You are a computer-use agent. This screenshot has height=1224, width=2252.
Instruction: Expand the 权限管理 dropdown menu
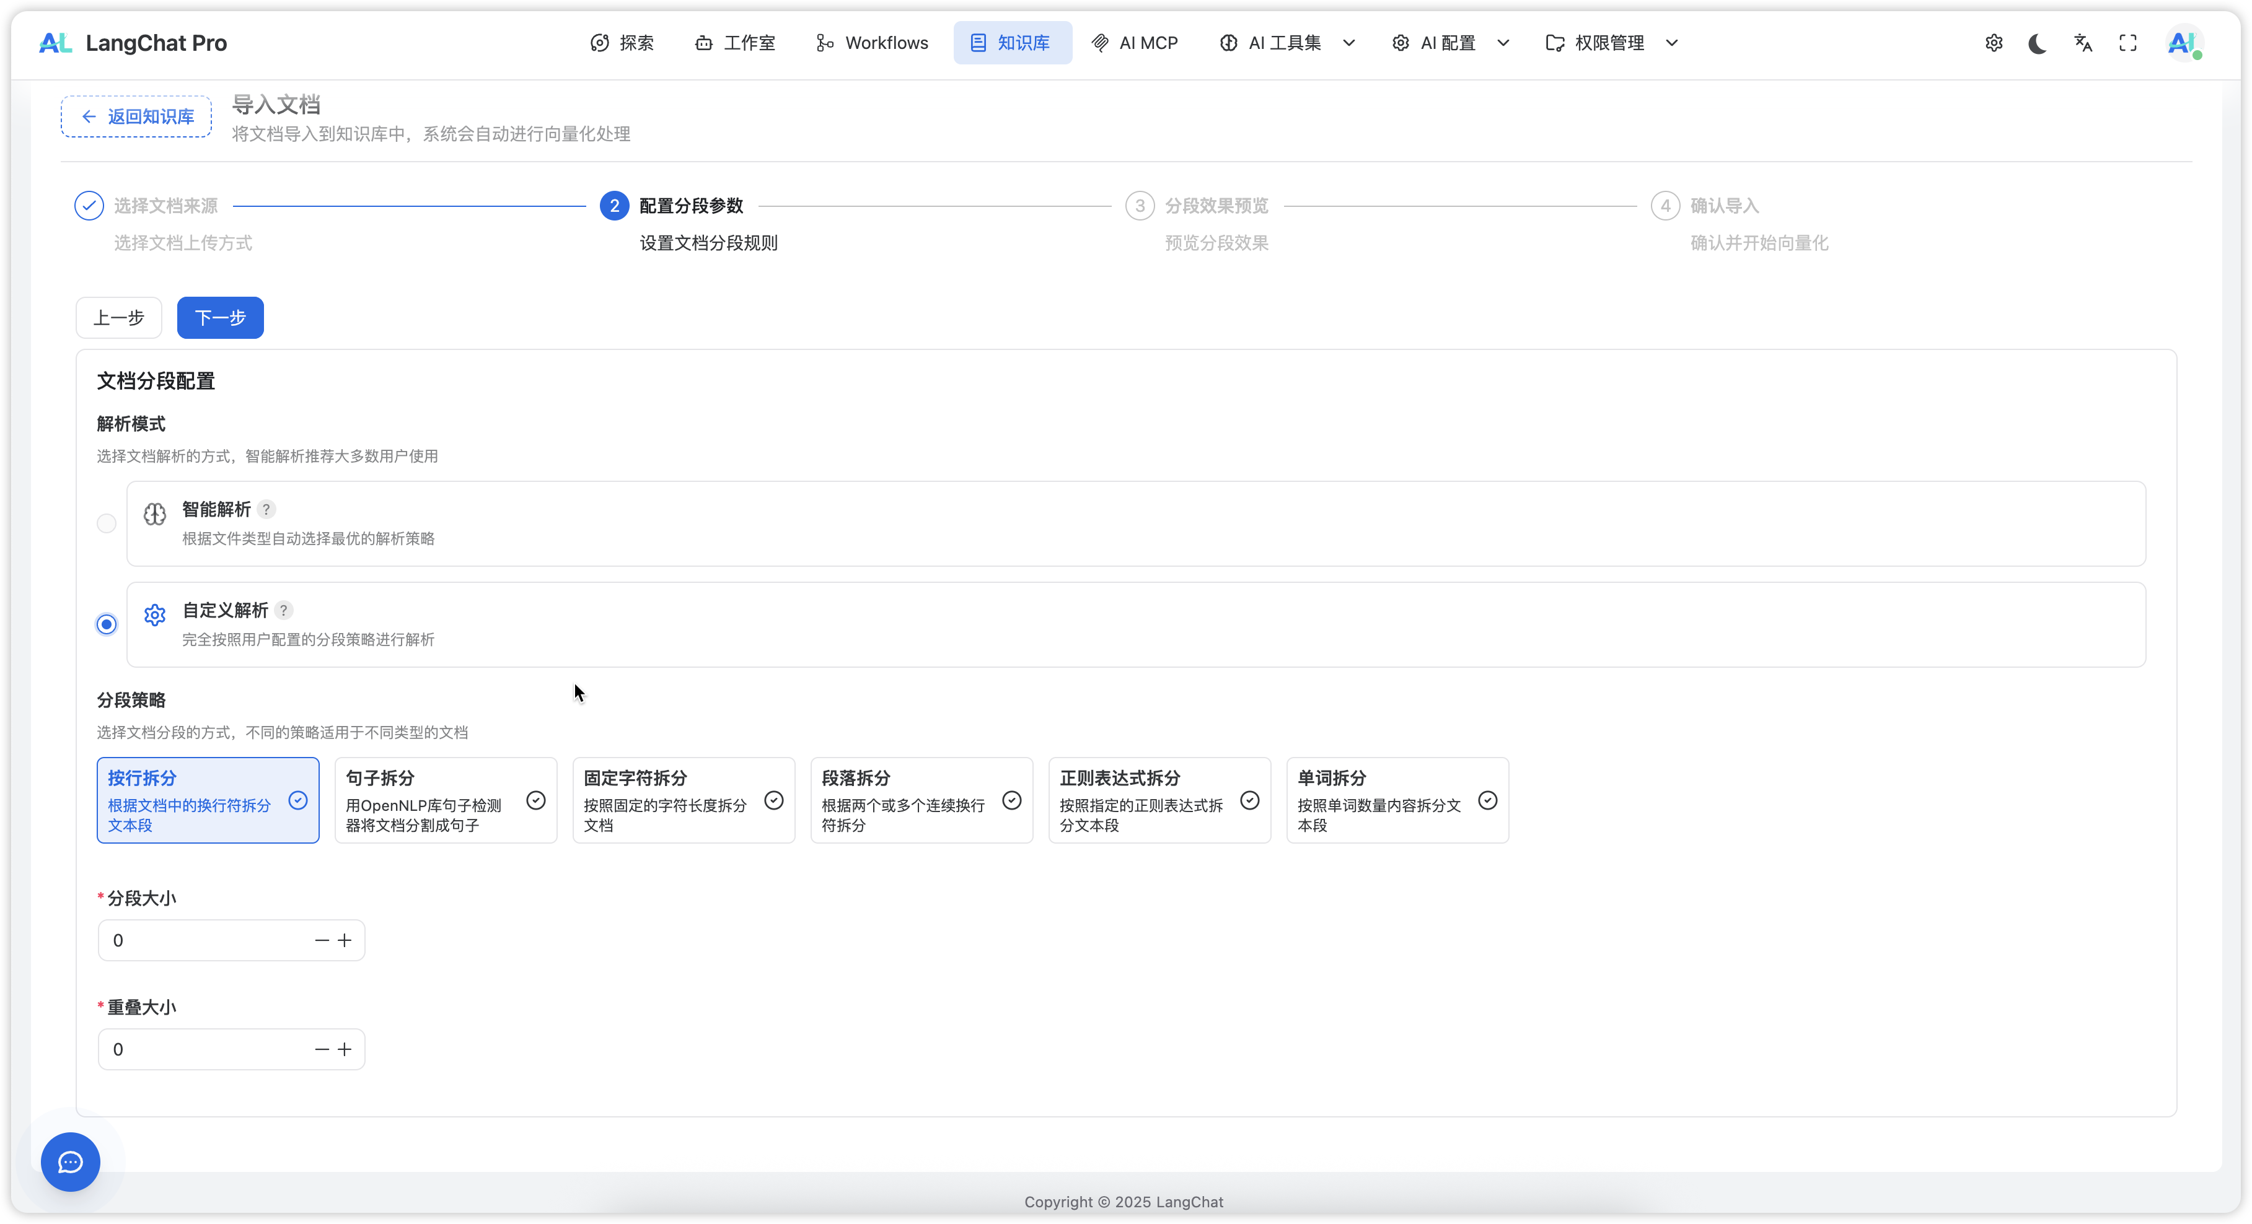[x=1611, y=43]
